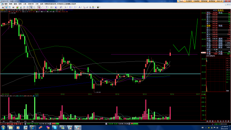Toggle the highlighted window layout toolbar icon
The width and height of the screenshot is (231, 130).
coord(31,7)
